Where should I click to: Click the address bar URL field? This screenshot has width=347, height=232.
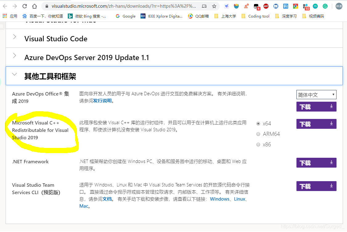124,6
